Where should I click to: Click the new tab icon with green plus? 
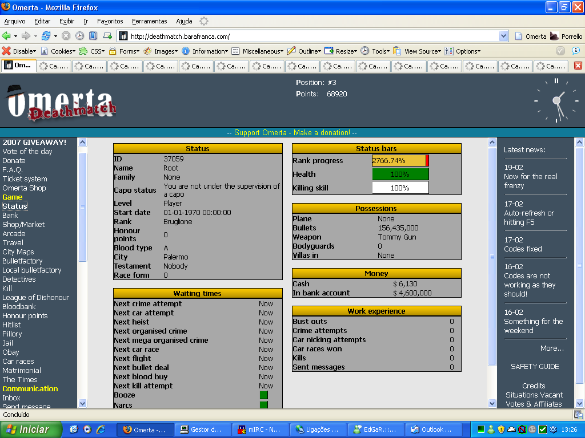[107, 36]
